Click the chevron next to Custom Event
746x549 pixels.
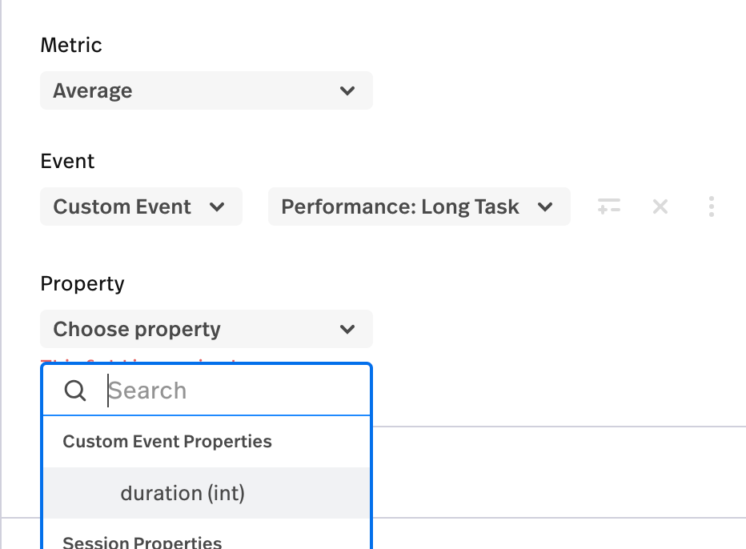click(217, 206)
